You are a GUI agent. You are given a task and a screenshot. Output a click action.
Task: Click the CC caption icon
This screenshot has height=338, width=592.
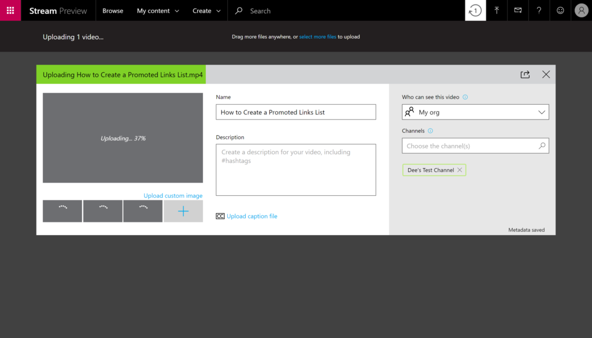click(220, 216)
